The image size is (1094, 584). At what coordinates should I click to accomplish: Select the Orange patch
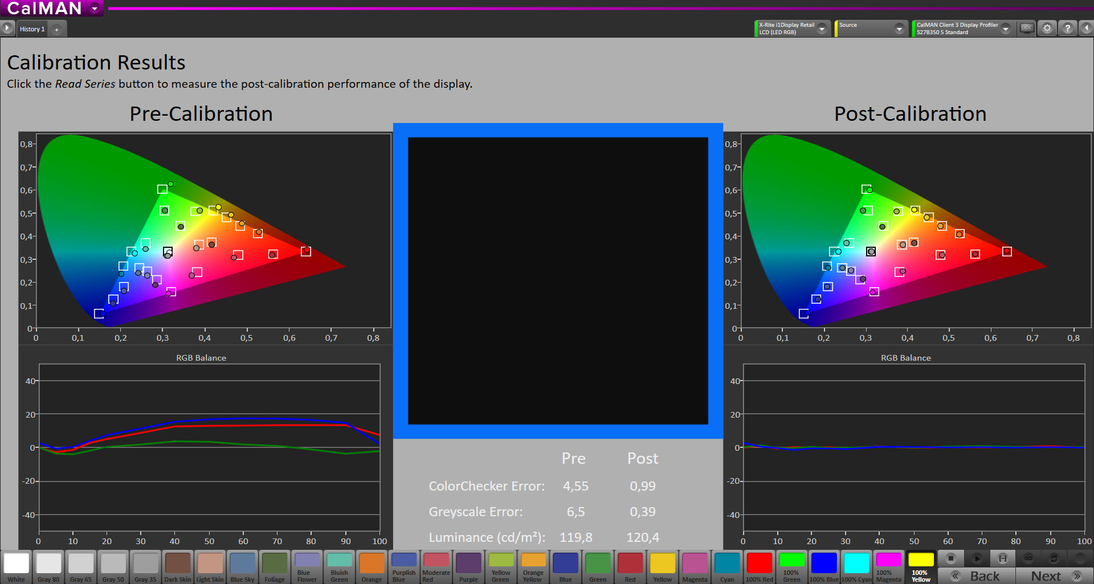click(x=372, y=567)
